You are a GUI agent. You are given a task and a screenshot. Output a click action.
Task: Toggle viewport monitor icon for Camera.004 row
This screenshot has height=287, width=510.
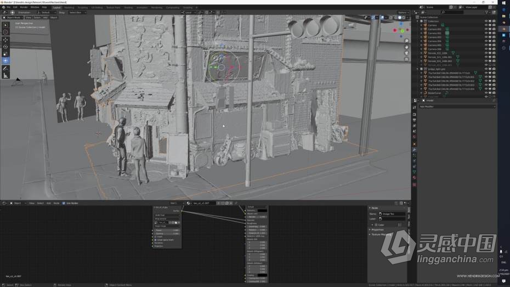[x=490, y=41]
